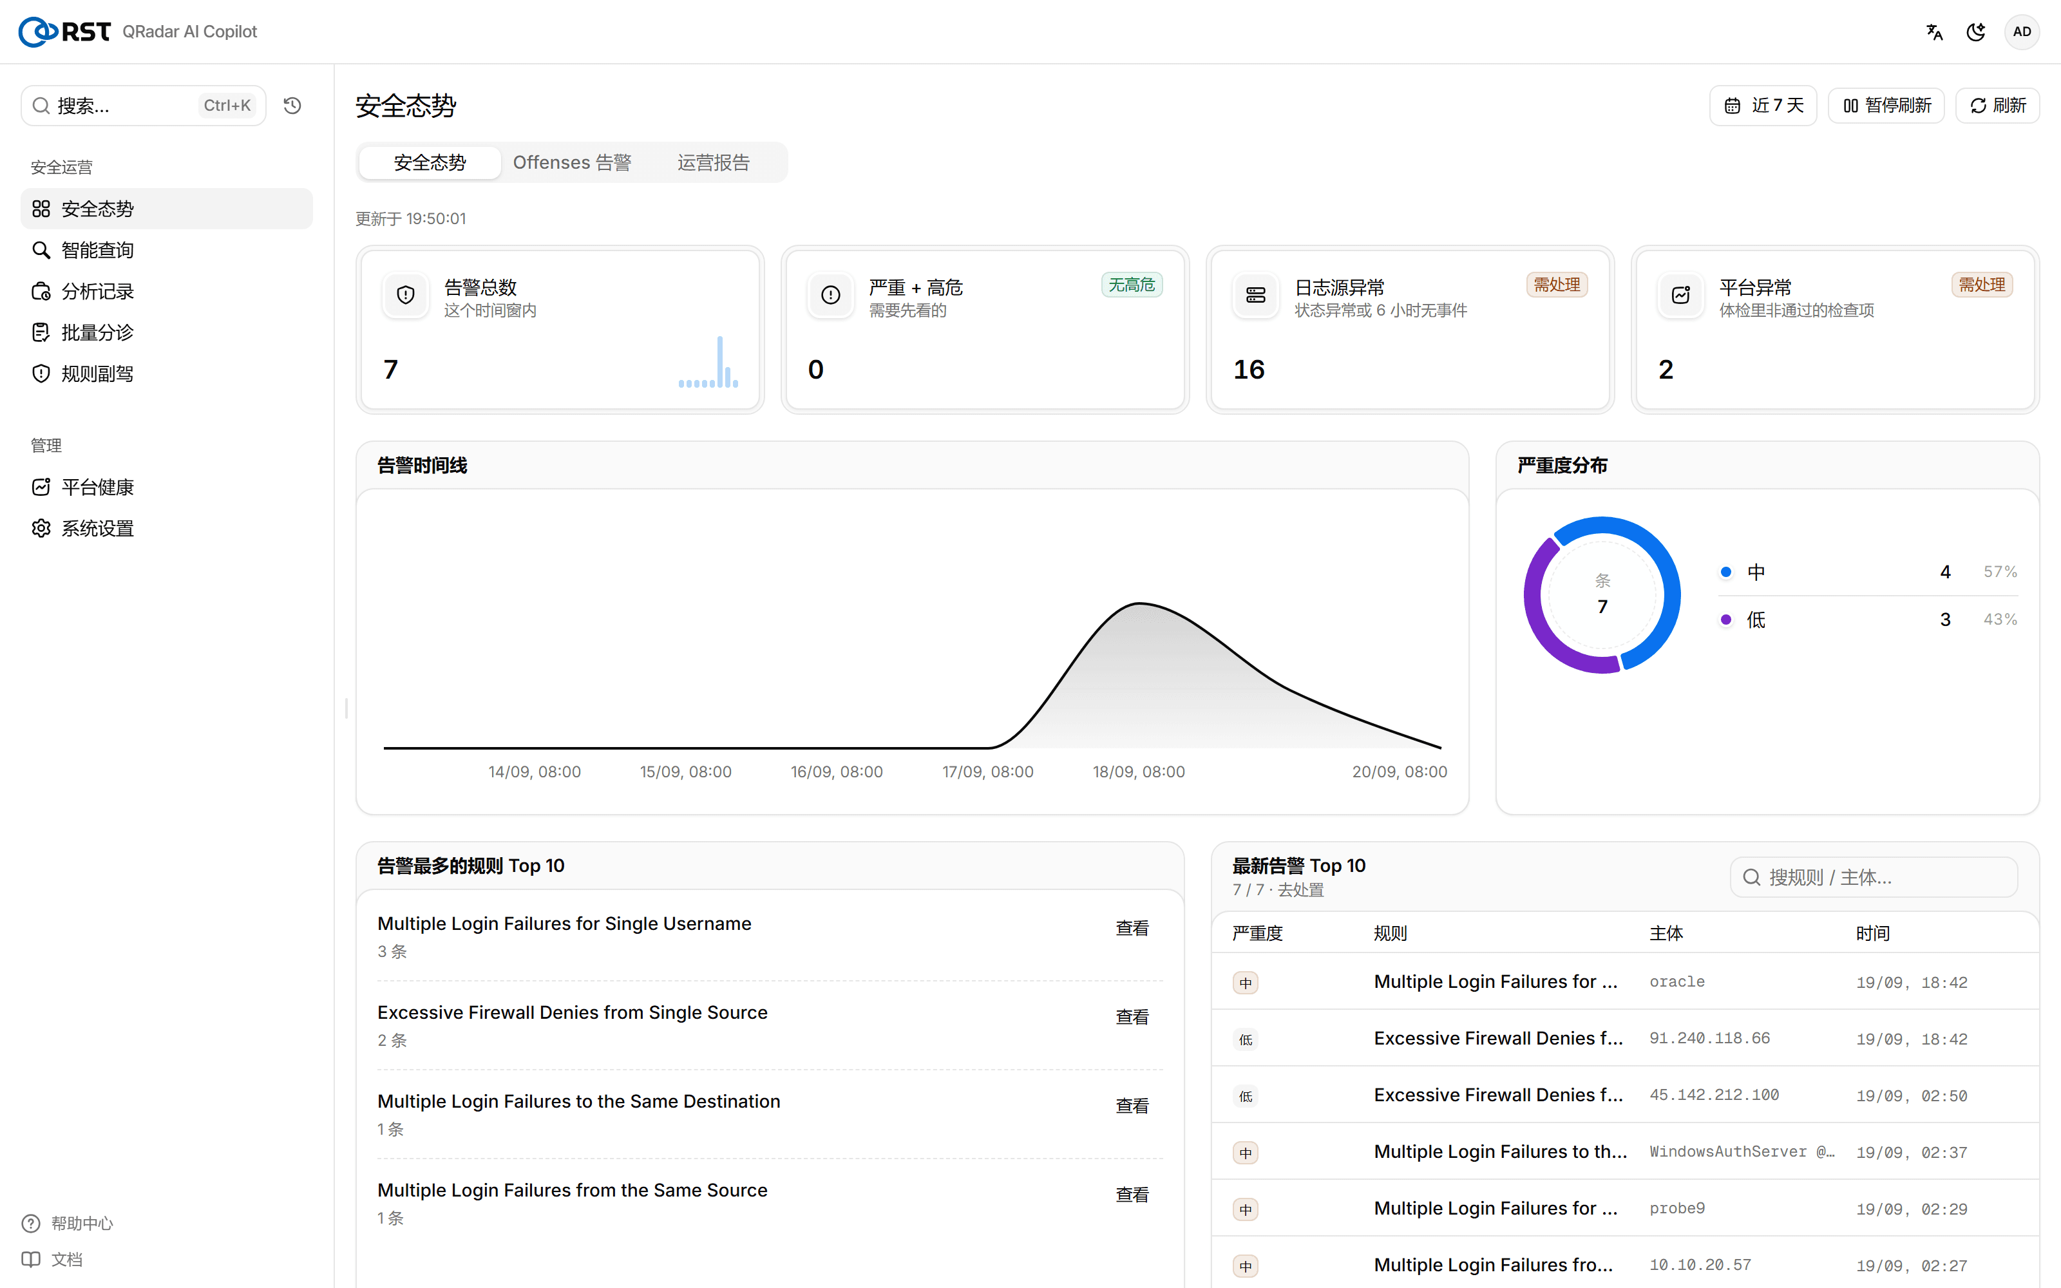Click 查看 for Multiple Login Failures from the Same Source
Image resolution: width=2061 pixels, height=1288 pixels.
coord(1132,1195)
